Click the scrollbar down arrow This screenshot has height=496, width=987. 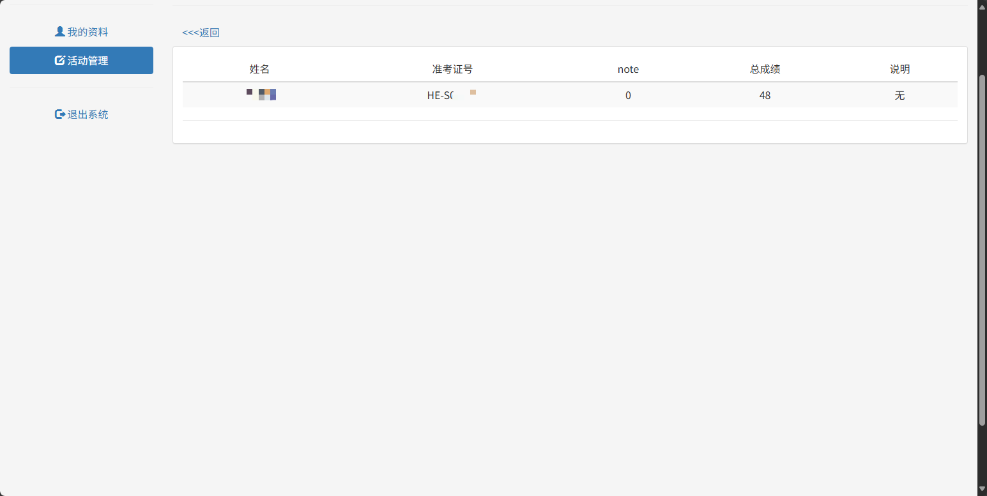(982, 490)
